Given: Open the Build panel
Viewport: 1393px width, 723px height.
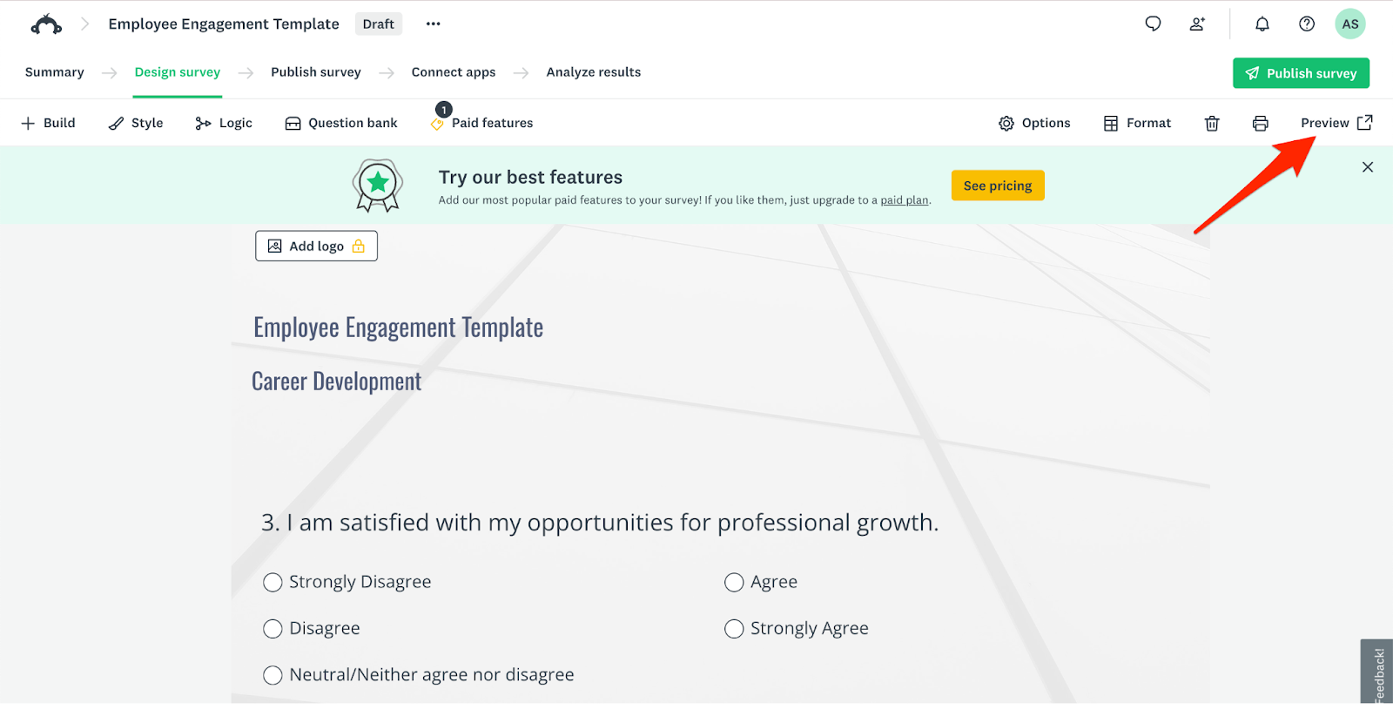Looking at the screenshot, I should pos(48,122).
